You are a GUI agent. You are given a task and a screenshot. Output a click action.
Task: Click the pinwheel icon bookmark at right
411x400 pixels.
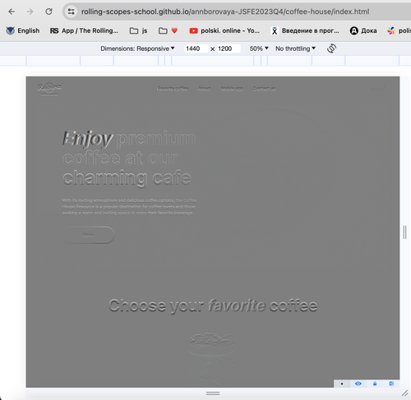click(391, 30)
